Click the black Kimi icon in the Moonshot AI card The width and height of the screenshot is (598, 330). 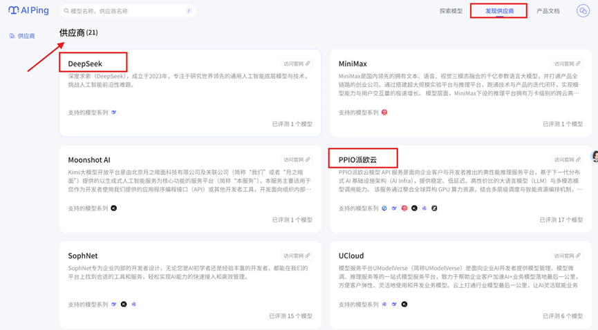tap(113, 208)
